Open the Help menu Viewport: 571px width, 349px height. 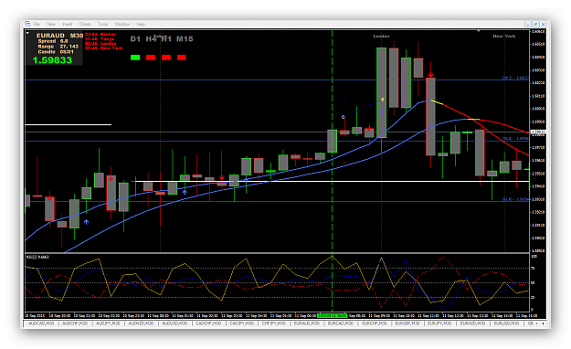[141, 24]
